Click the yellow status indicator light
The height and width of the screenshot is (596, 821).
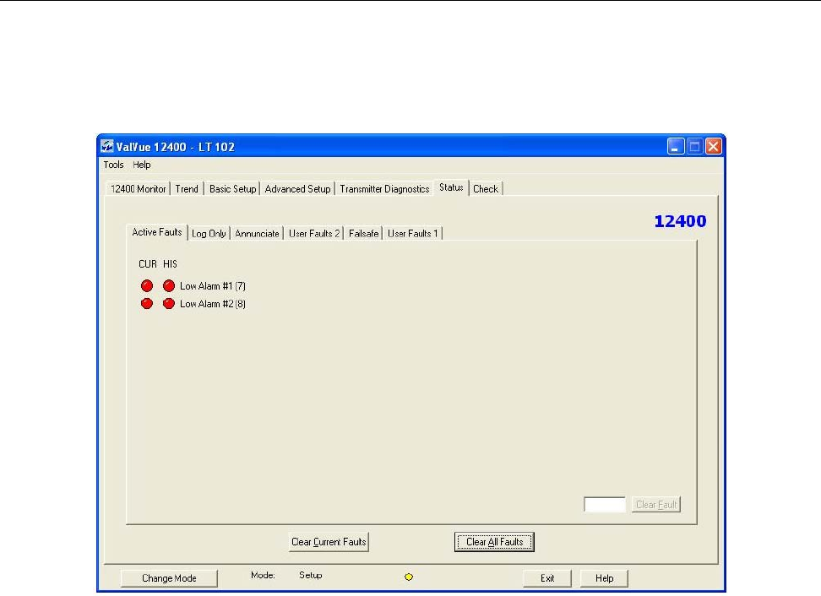point(409,577)
